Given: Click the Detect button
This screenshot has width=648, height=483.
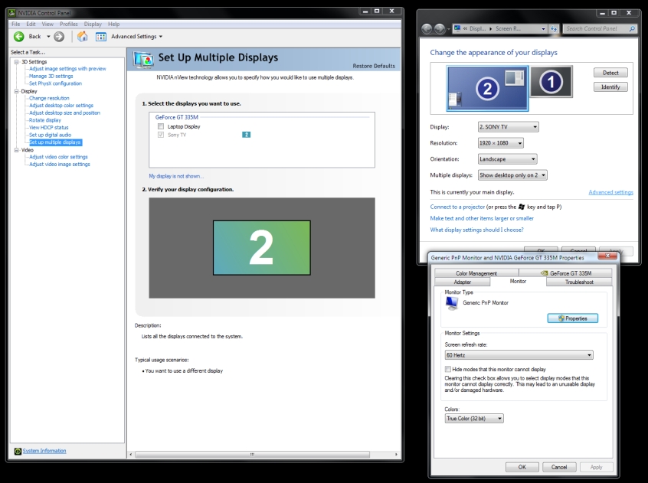Looking at the screenshot, I should (x=610, y=73).
